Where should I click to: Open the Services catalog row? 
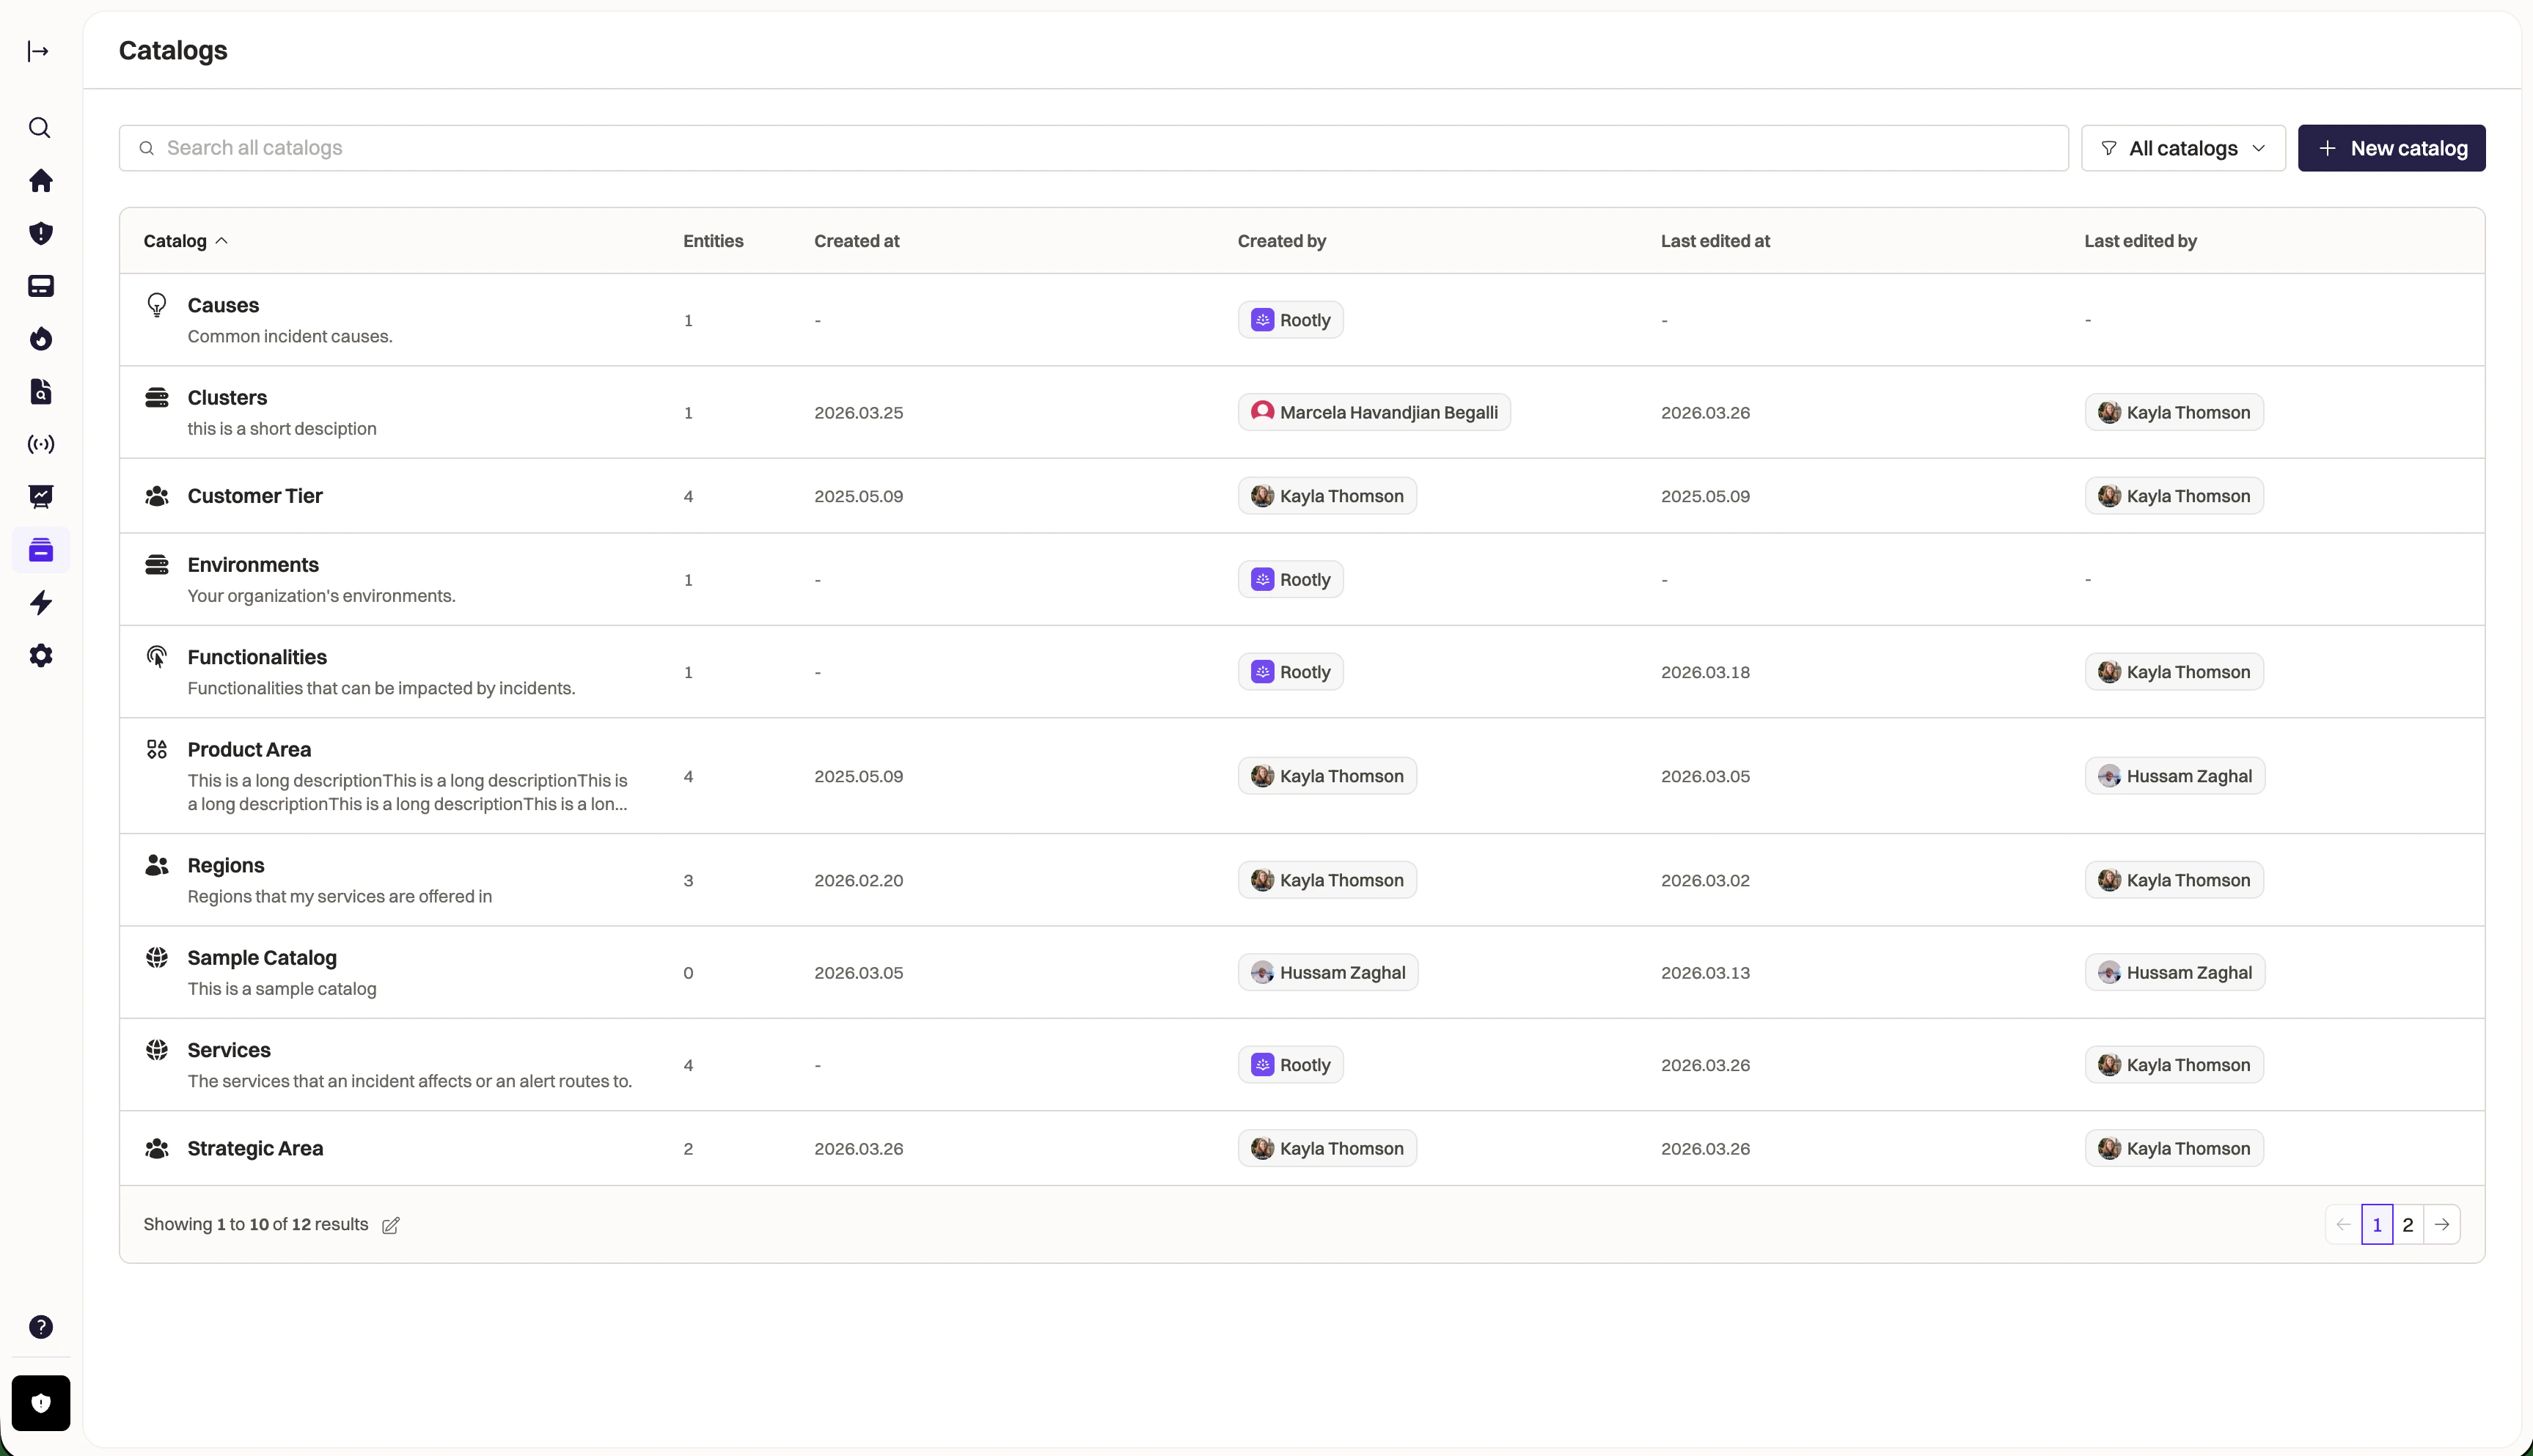pyautogui.click(x=229, y=1050)
